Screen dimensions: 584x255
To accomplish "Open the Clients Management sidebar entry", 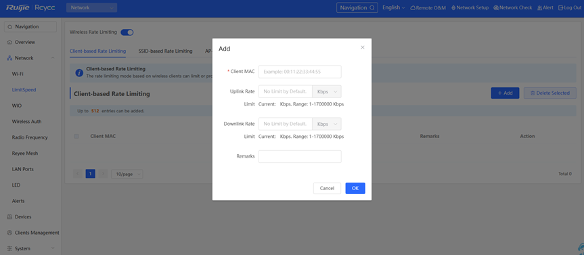I will point(33,233).
